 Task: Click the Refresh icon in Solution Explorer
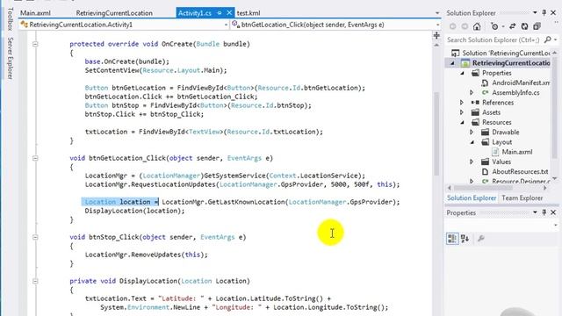click(x=524, y=26)
